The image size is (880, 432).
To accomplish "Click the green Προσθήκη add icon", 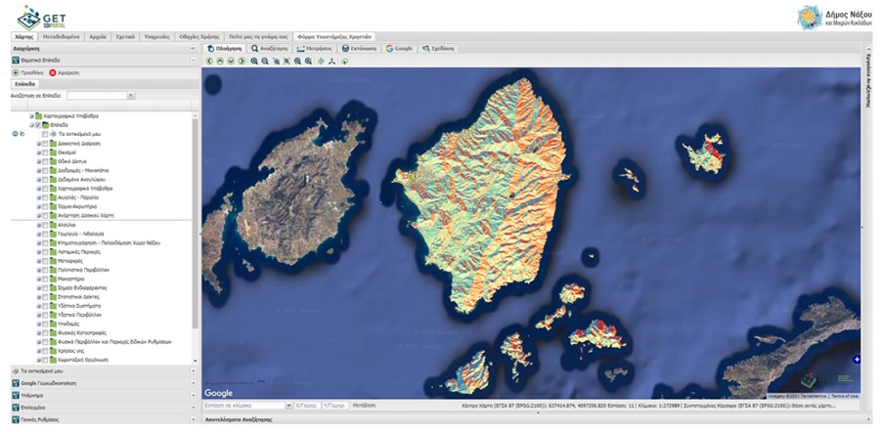I will [16, 72].
